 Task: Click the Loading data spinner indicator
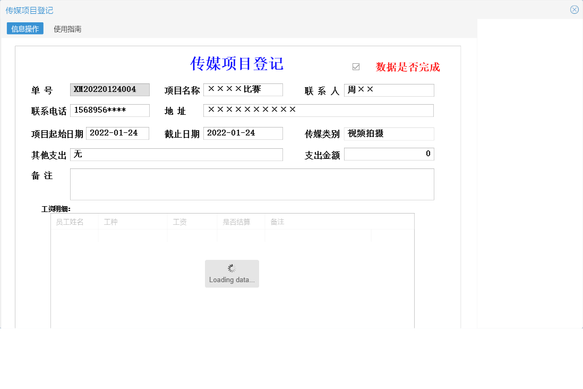pyautogui.click(x=232, y=273)
